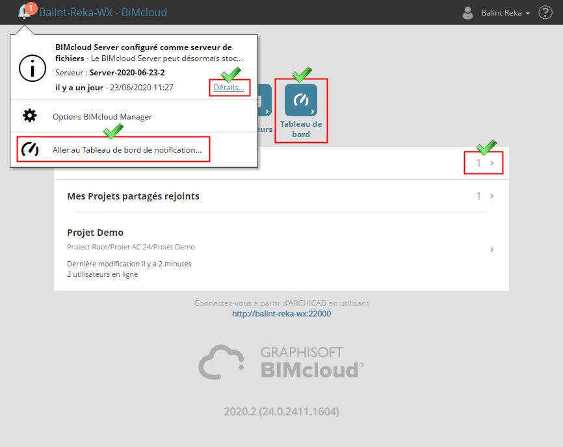This screenshot has width=563, height=447.
Task: Click the 23/06/2020 11:27 timestamp
Action: tap(142, 88)
